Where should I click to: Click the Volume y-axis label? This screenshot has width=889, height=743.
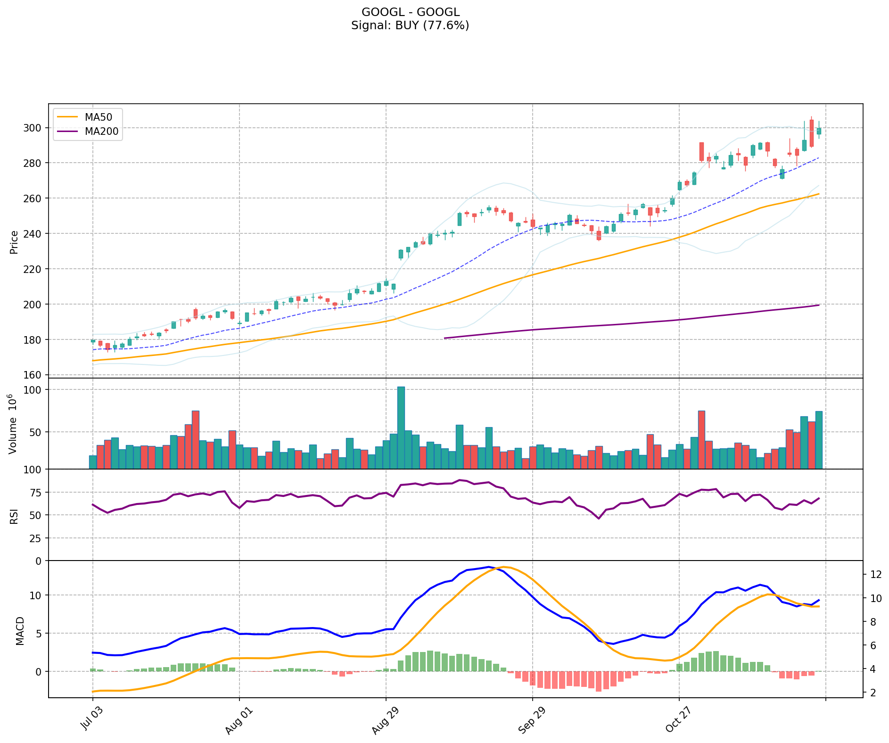(x=13, y=424)
